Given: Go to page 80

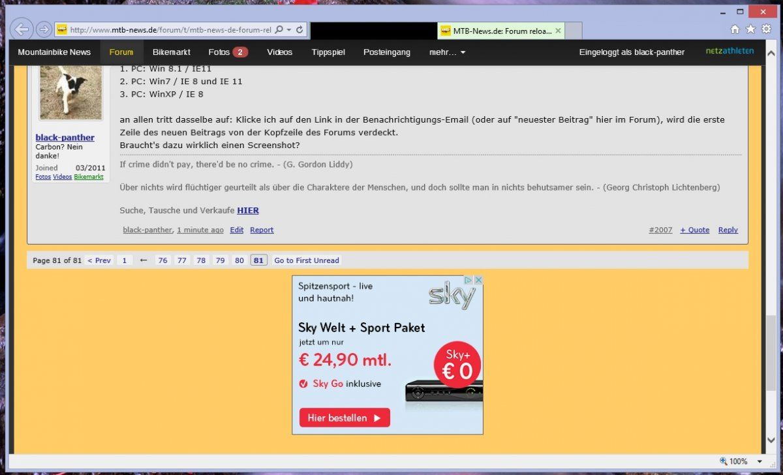Looking at the screenshot, I should pyautogui.click(x=239, y=260).
